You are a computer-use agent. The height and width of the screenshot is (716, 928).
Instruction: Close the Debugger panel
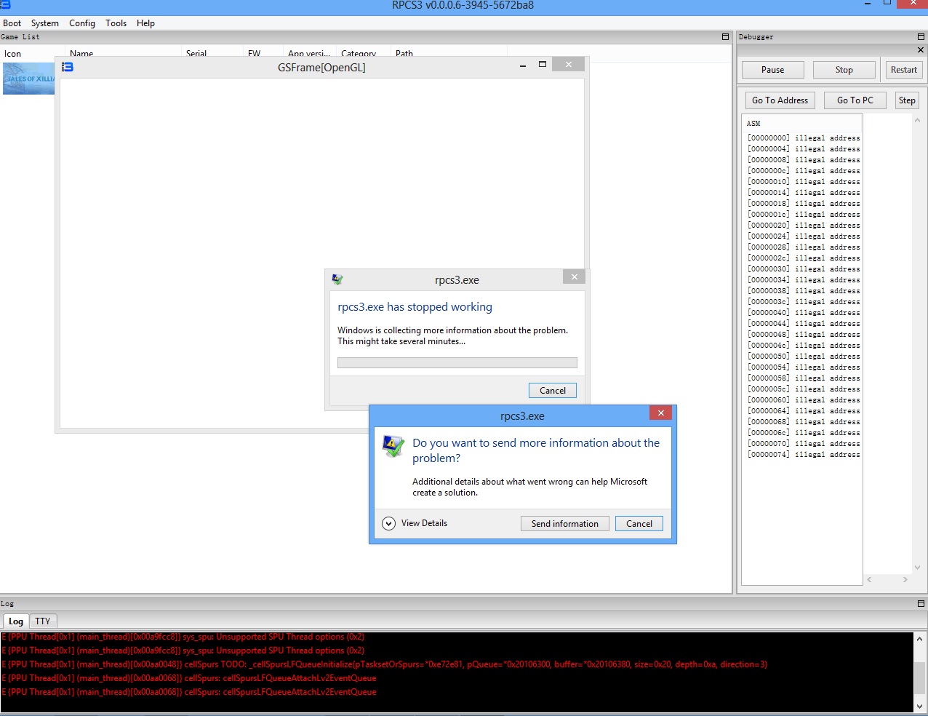(921, 50)
